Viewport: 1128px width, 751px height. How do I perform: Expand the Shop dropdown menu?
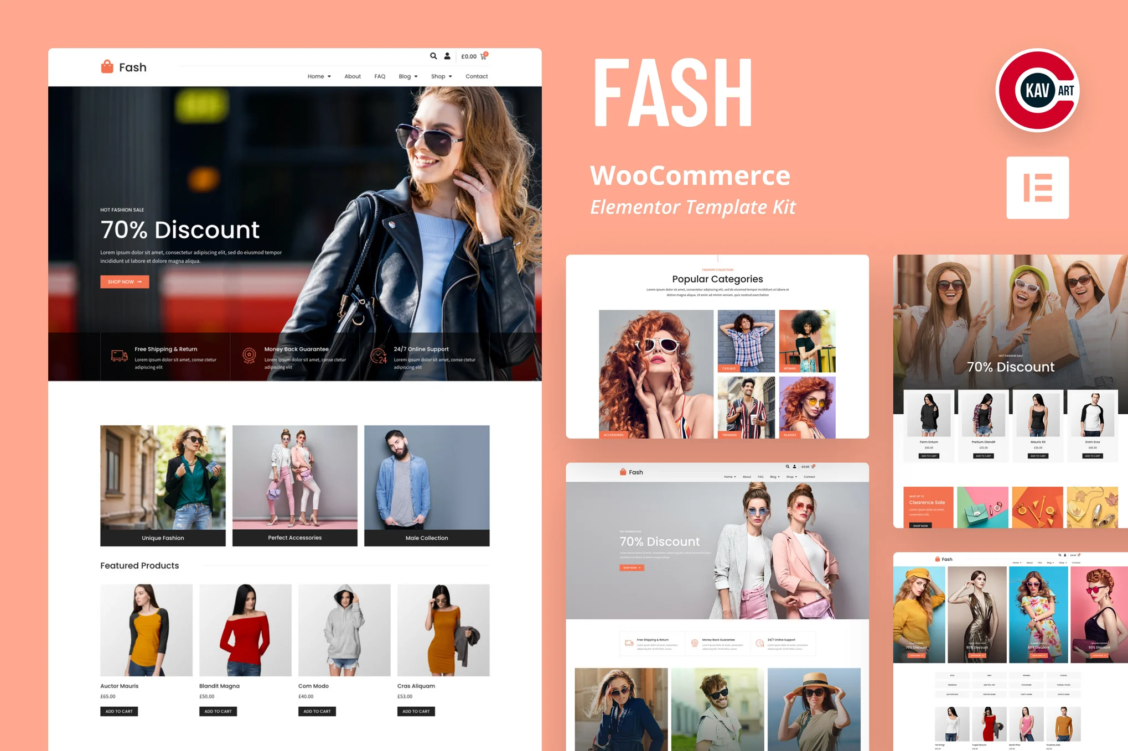[441, 76]
